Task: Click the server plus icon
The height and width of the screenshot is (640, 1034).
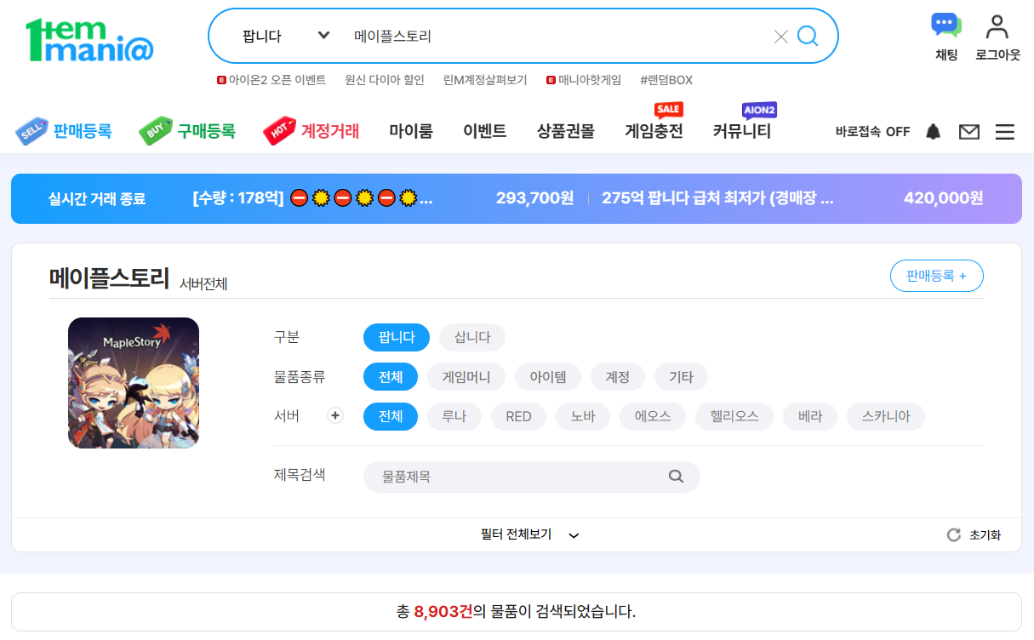Action: click(335, 416)
